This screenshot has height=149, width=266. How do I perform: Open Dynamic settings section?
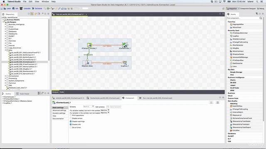tap(59, 113)
